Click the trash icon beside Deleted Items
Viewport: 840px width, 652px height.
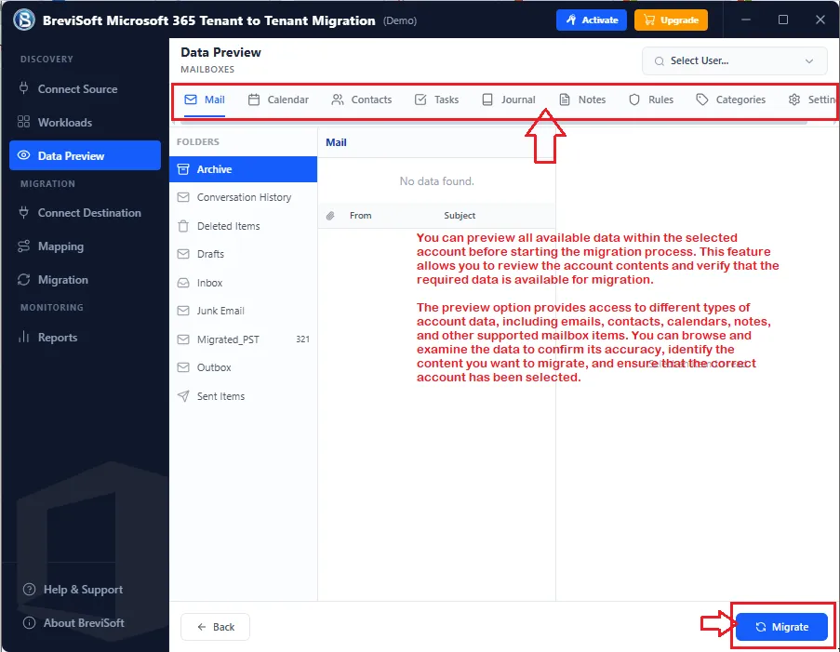click(183, 226)
